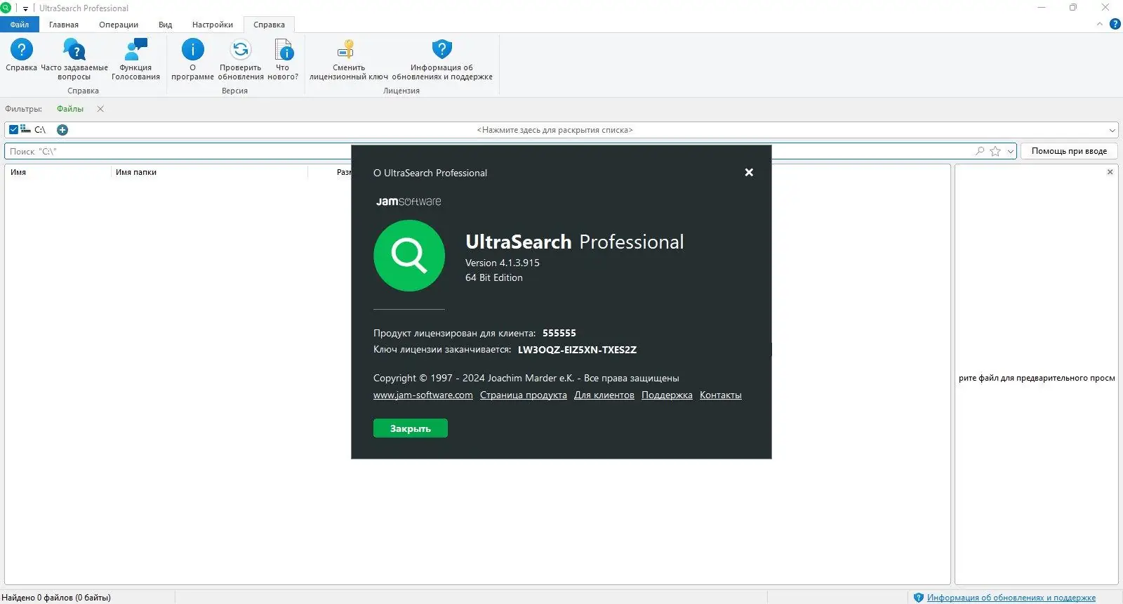Screen dimensions: 1123x604
Task: Click the shield icon in the status bar
Action: coord(918,598)
